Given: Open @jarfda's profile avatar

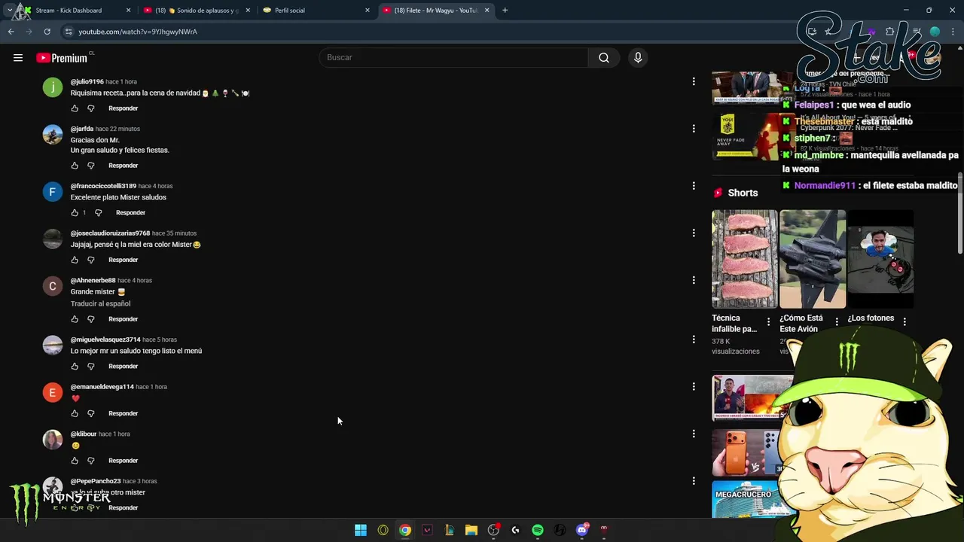Looking at the screenshot, I should [53, 135].
